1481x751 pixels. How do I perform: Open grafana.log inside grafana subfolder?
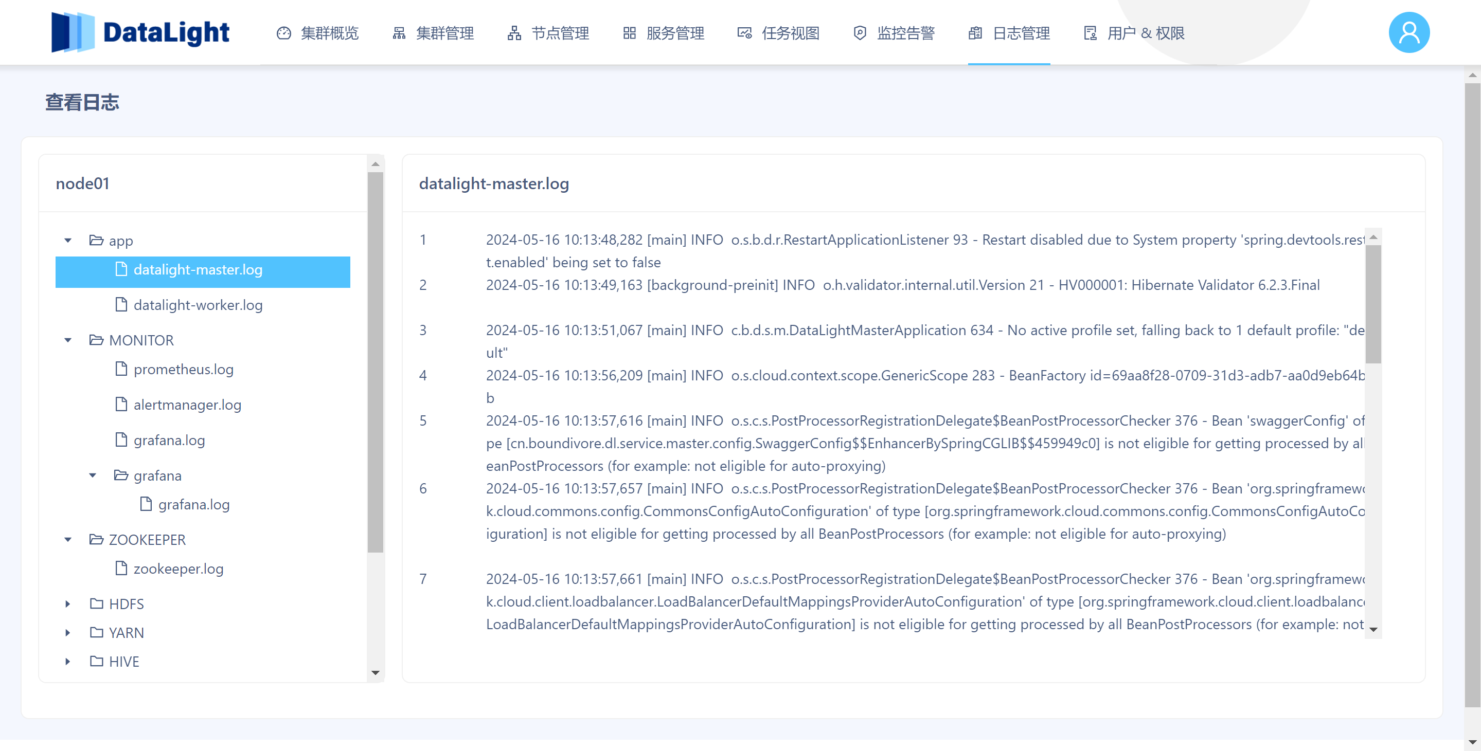point(194,505)
